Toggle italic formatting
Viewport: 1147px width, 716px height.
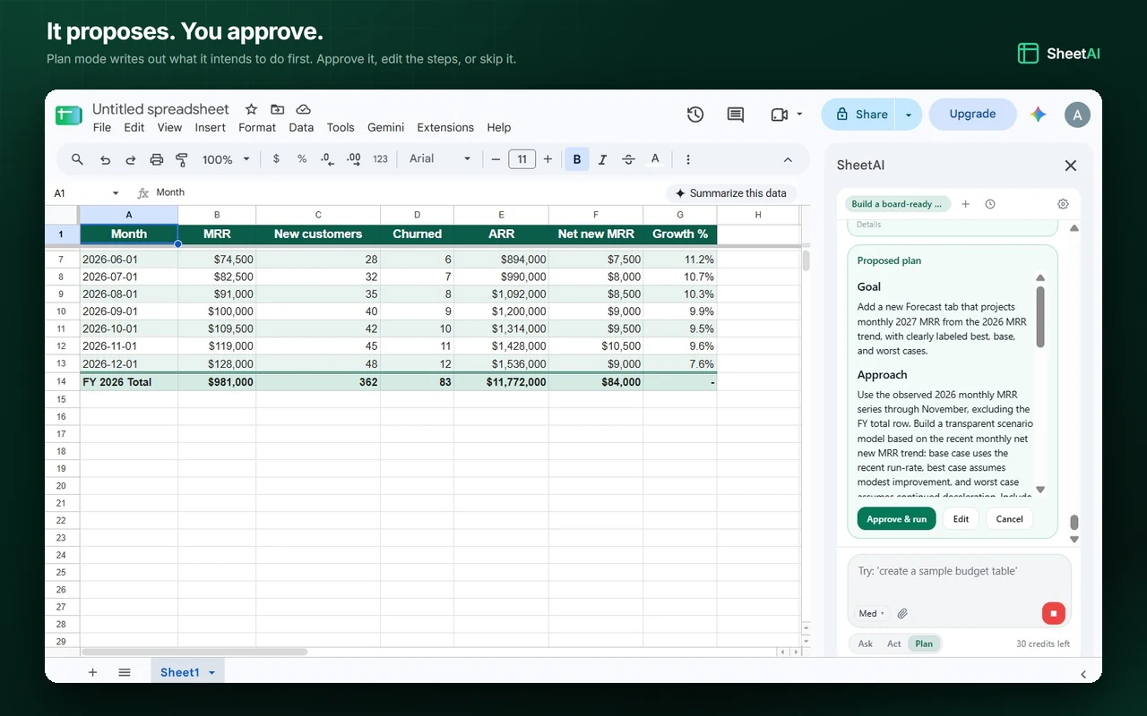tap(602, 159)
